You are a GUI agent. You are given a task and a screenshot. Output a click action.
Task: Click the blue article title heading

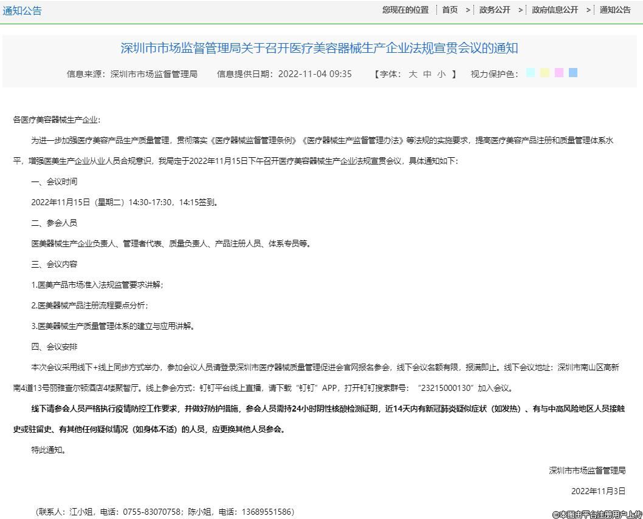pos(319,48)
